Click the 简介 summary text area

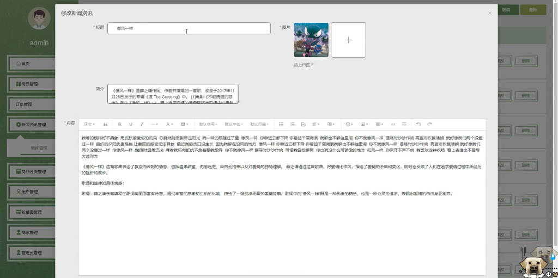point(173,94)
